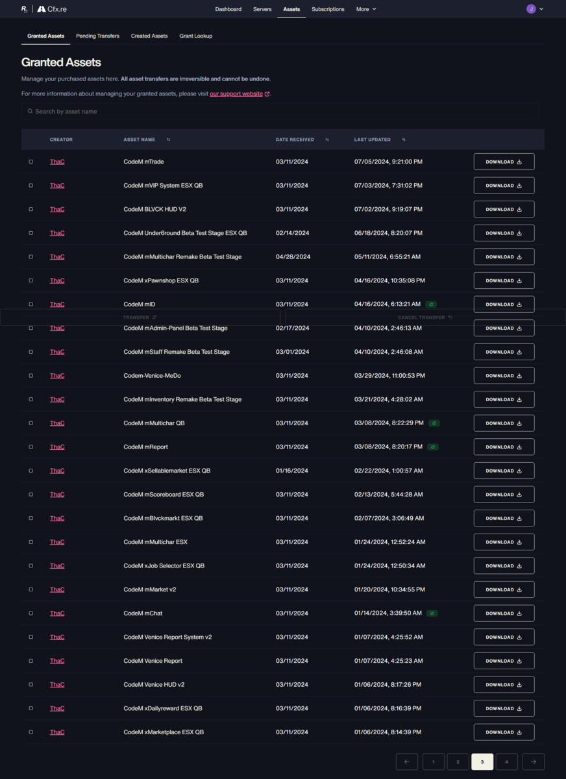Image resolution: width=566 pixels, height=779 pixels.
Task: Switch to Pending Transfers tab
Action: pyautogui.click(x=97, y=36)
